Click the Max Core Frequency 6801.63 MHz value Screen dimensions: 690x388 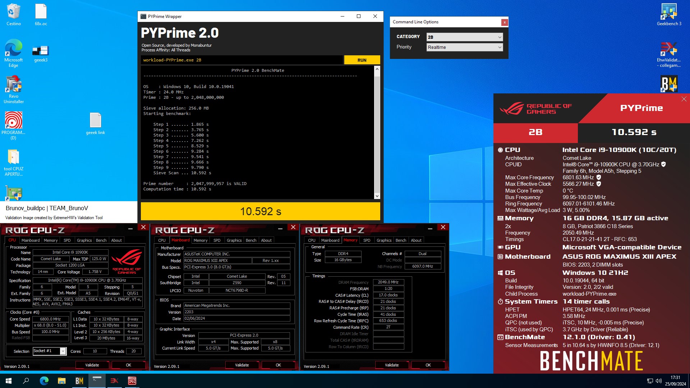pyautogui.click(x=578, y=177)
